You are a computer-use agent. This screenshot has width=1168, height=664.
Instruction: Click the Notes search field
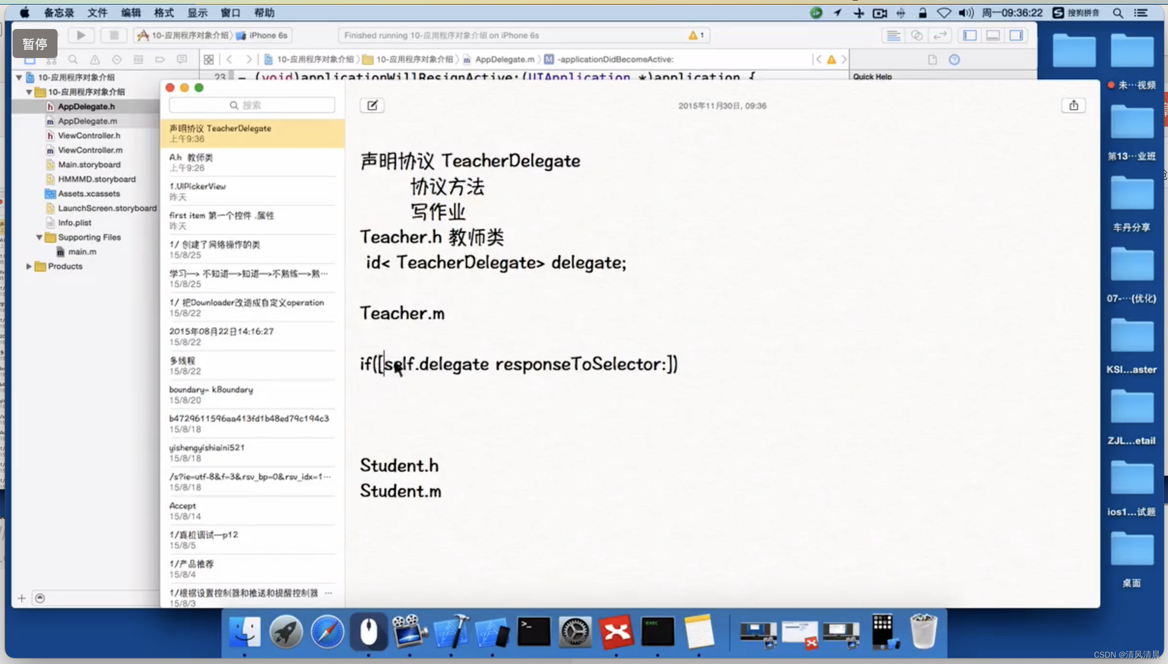tap(252, 105)
